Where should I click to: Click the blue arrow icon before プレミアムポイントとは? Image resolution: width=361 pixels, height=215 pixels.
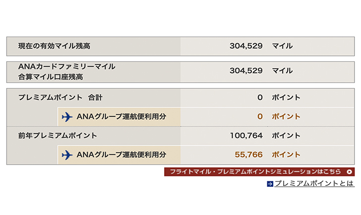270,184
